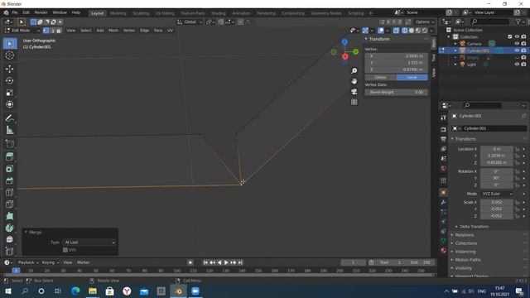Switch vertex coordinates to Global

380,77
